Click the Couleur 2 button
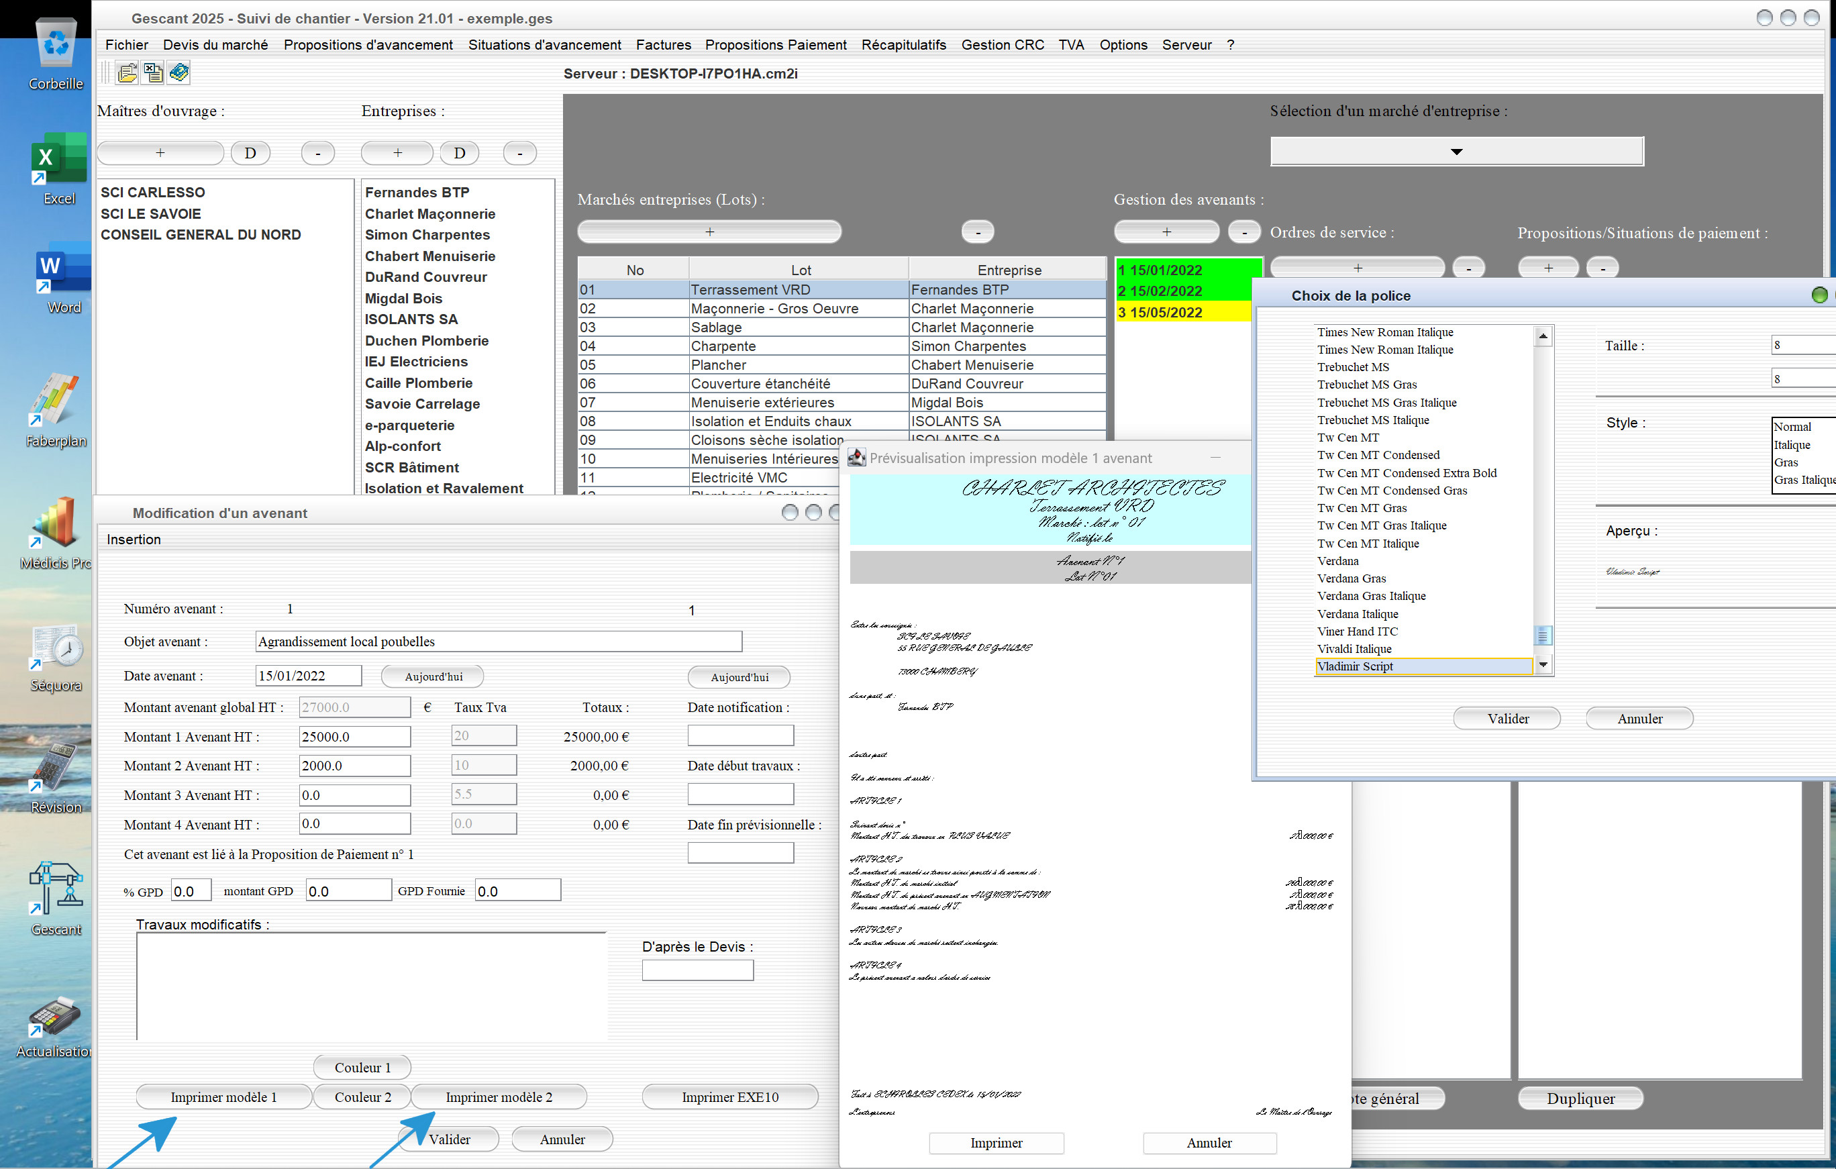This screenshot has width=1836, height=1169. click(362, 1097)
